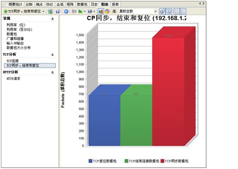Click the green TCP结束连接数据包 legend swatch
Viewport: 238px width, 169px height.
point(126,161)
